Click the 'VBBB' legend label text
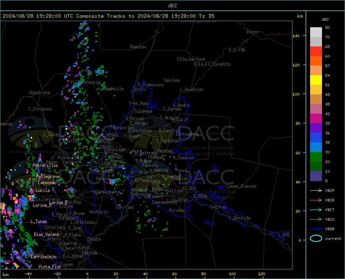Viewport: 345px width, 279px height. click(x=330, y=229)
